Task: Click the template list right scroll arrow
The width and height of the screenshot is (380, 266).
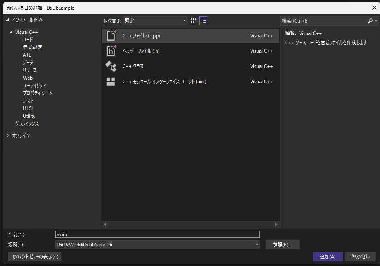Action: click(276, 225)
